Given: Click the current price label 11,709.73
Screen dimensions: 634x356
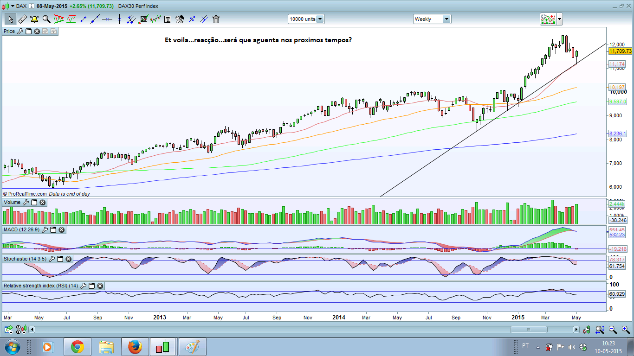Looking at the screenshot, I should (620, 51).
